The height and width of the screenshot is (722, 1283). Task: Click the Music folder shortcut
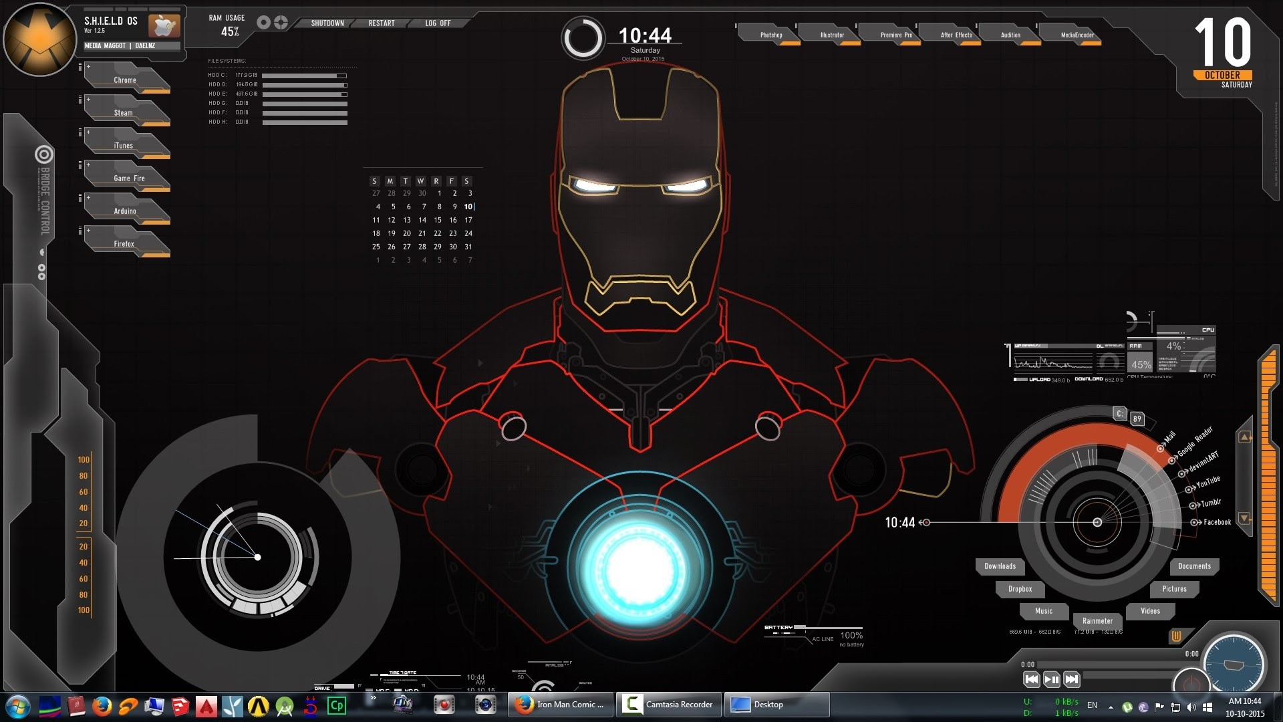[1044, 611]
